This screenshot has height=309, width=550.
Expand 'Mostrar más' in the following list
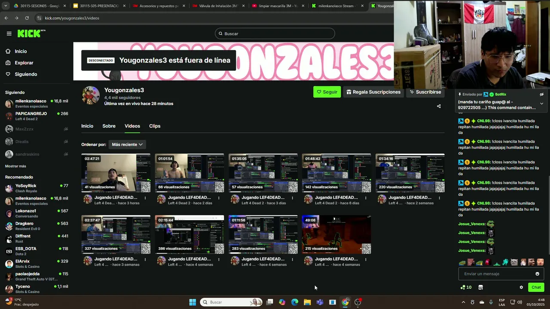[x=15, y=166]
